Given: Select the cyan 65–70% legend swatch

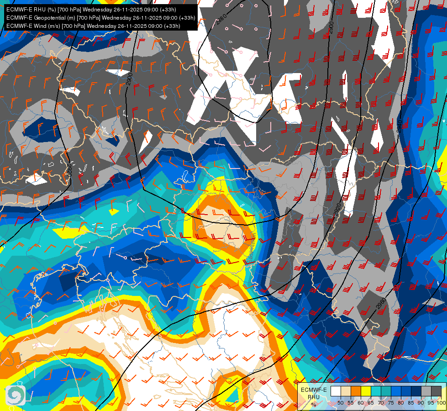Looking at the screenshot, I should click(x=376, y=391).
